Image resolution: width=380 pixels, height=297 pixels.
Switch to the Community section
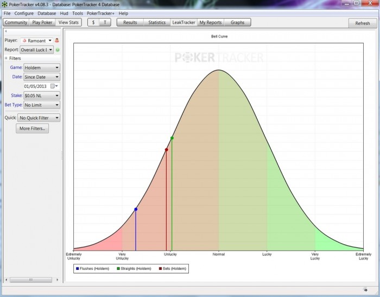click(x=16, y=22)
